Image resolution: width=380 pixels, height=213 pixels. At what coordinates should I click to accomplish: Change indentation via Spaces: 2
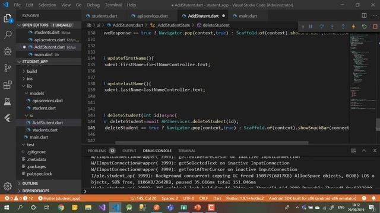point(170,198)
